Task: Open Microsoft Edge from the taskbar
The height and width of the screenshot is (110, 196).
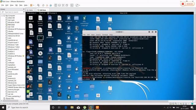Action: pyautogui.click(x=66, y=107)
